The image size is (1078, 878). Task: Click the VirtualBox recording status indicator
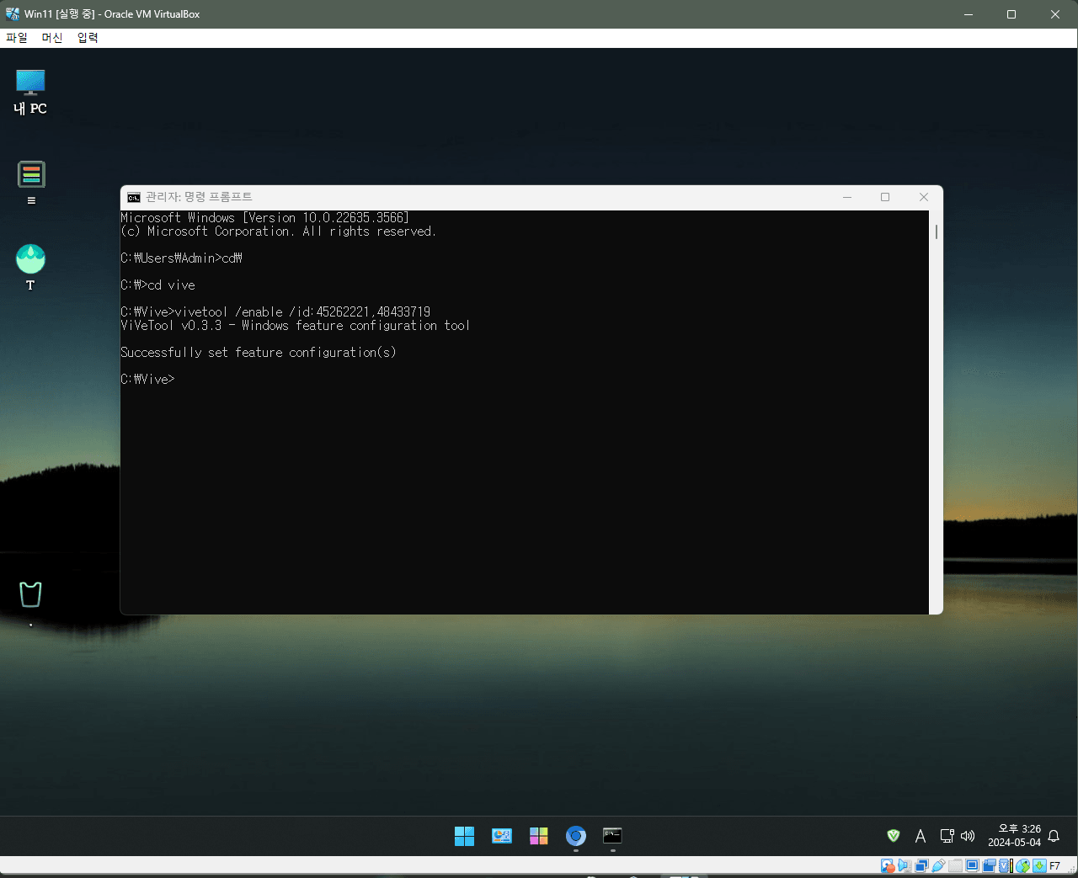coord(989,865)
